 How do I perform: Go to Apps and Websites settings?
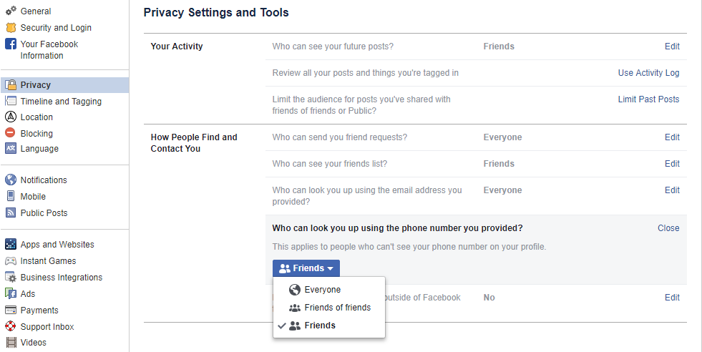click(57, 245)
